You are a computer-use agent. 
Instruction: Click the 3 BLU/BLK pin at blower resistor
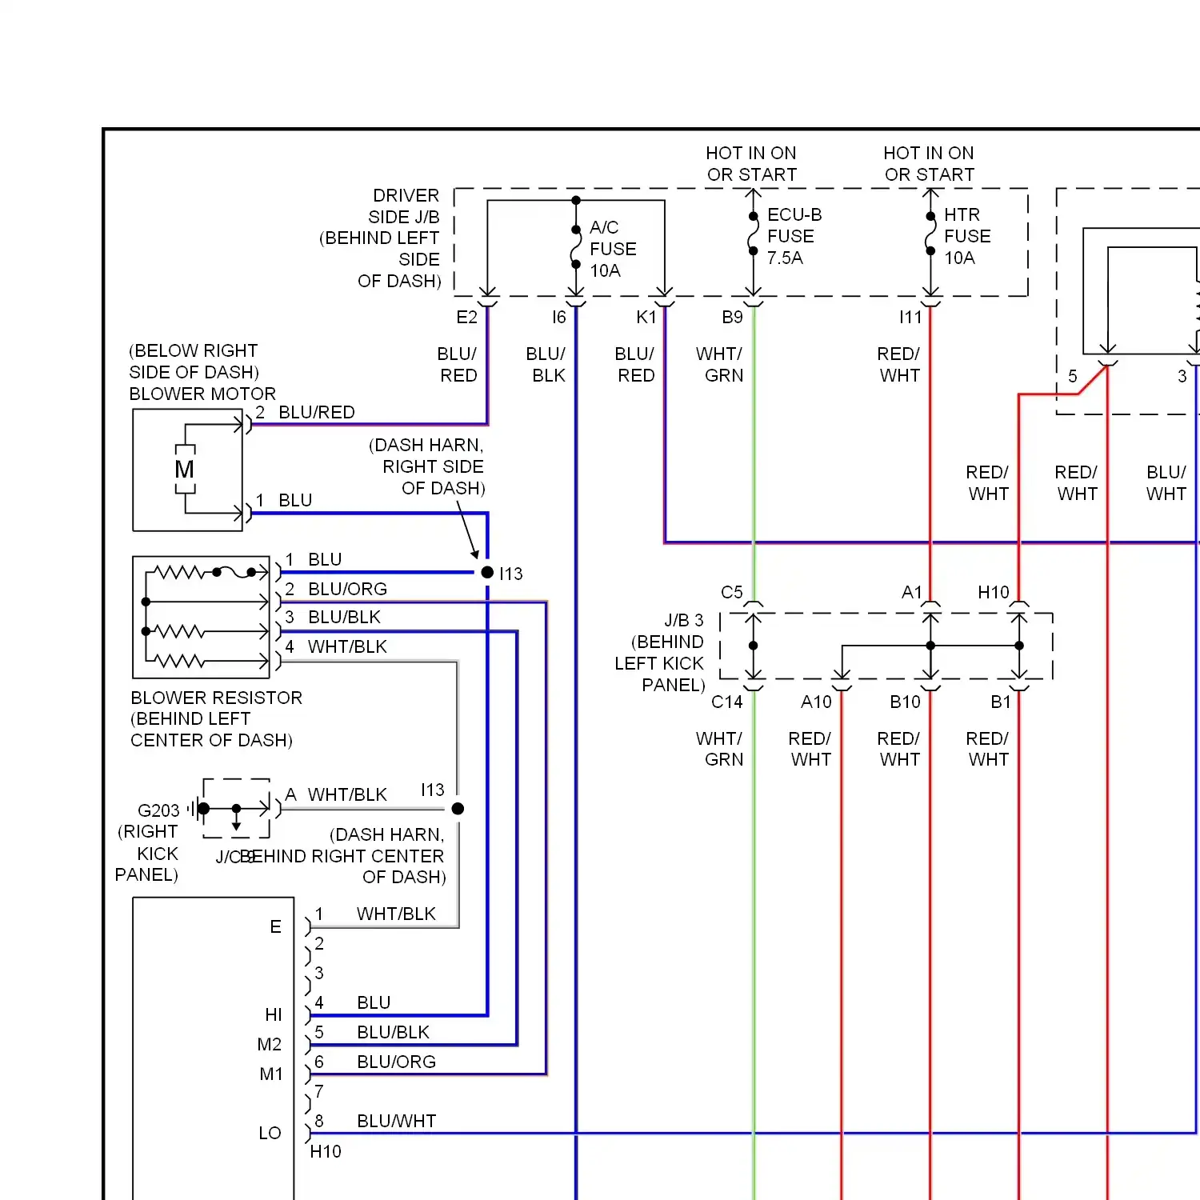333,617
